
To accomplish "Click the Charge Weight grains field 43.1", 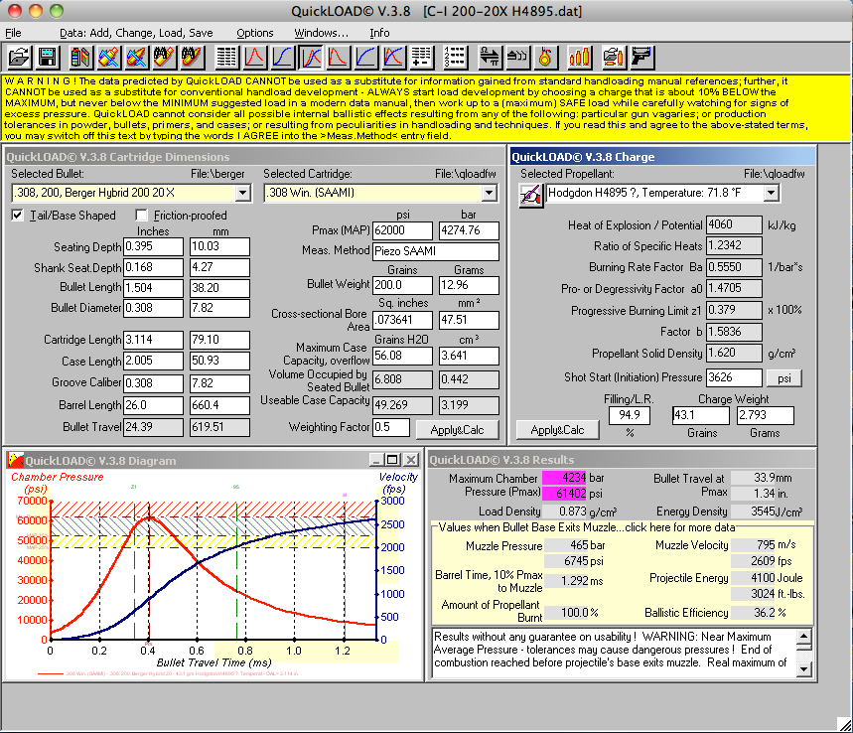I will (701, 415).
